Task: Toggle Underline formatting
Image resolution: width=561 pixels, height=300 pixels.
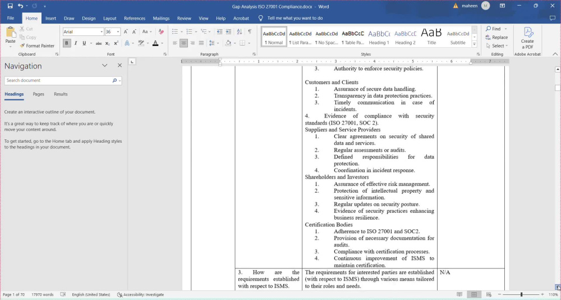Action: 84,43
